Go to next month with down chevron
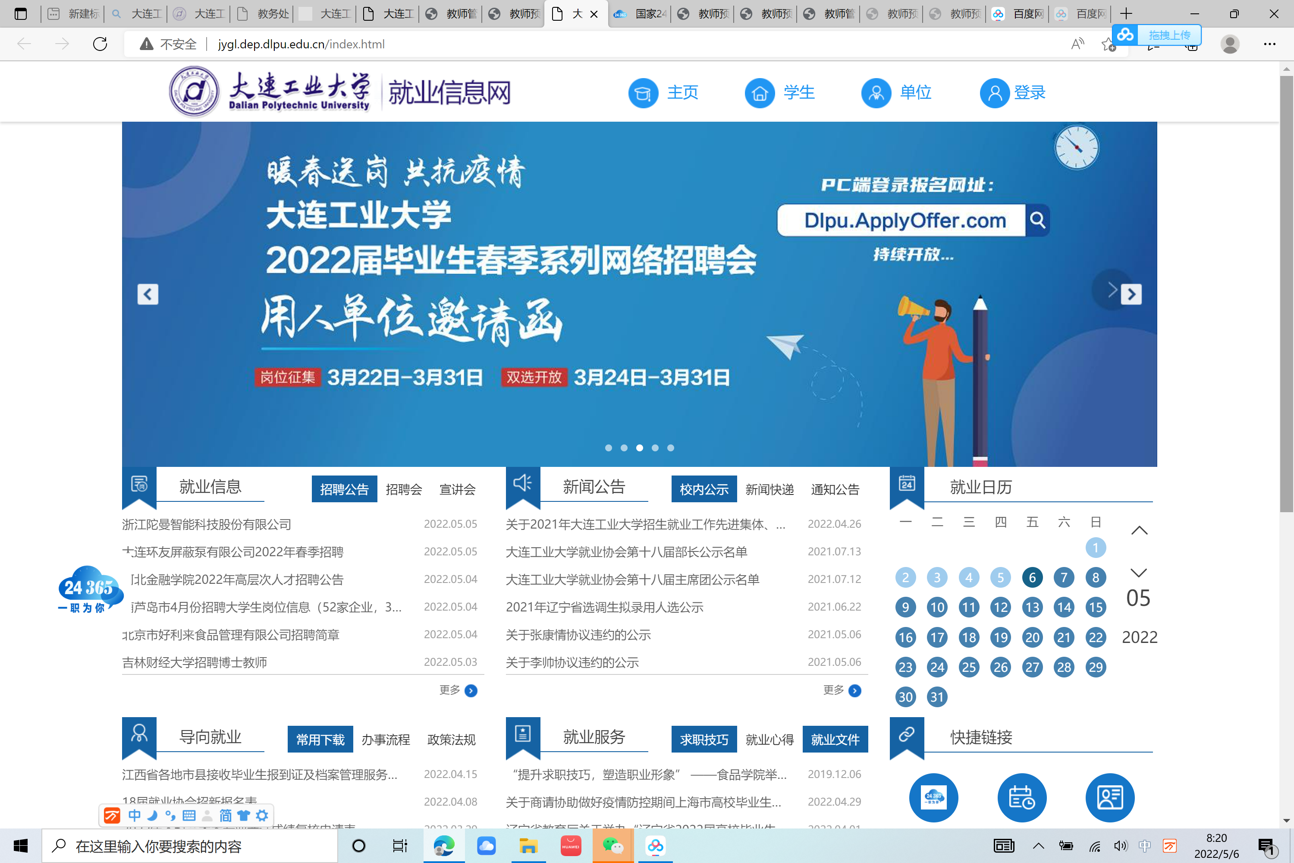Image resolution: width=1294 pixels, height=863 pixels. [x=1139, y=573]
